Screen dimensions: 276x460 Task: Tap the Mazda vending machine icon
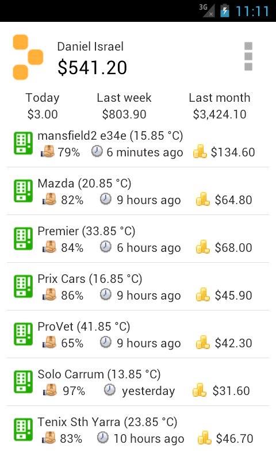click(x=23, y=191)
